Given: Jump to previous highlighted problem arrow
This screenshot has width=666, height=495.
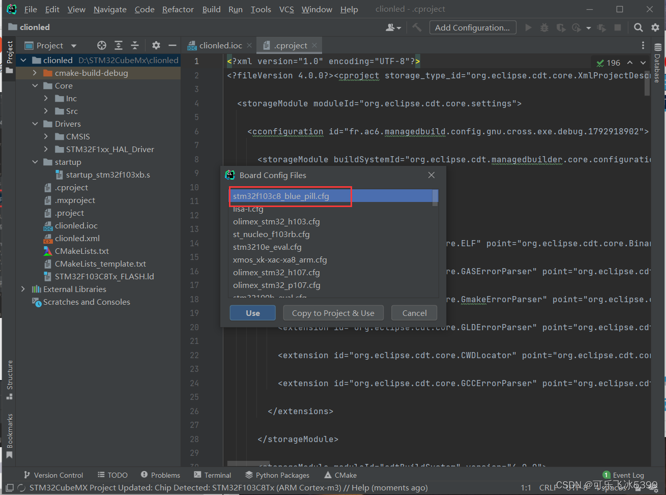Looking at the screenshot, I should click(630, 63).
